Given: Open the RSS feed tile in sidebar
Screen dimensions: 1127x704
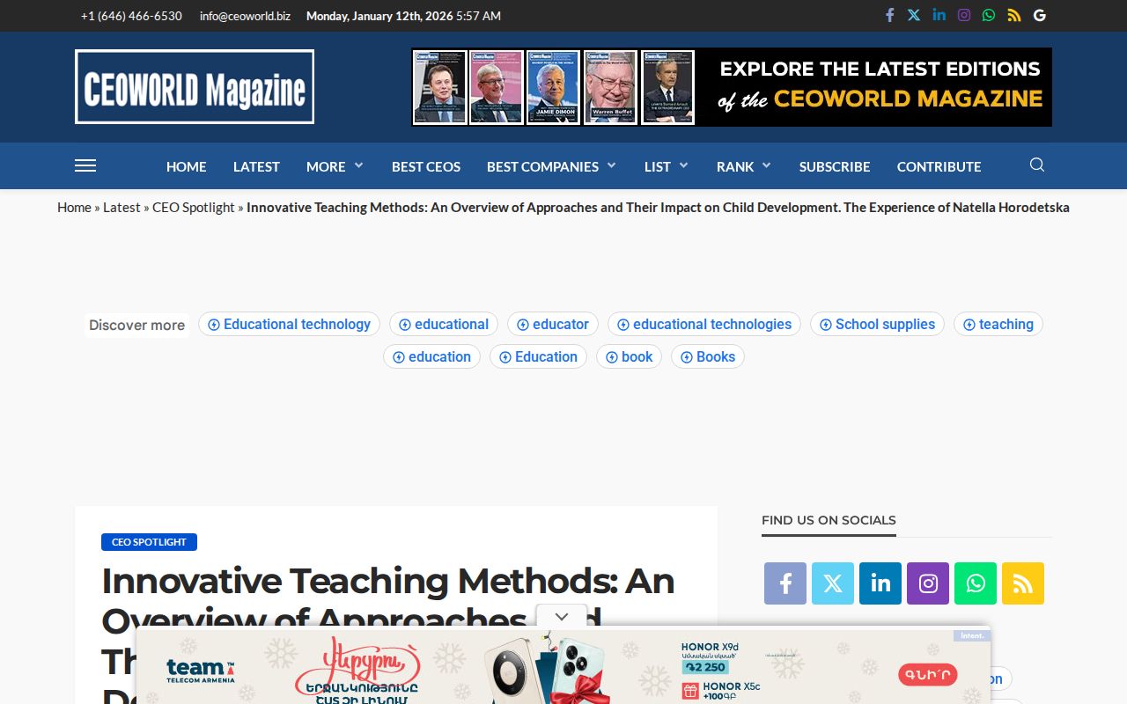Looking at the screenshot, I should pyautogui.click(x=1022, y=583).
